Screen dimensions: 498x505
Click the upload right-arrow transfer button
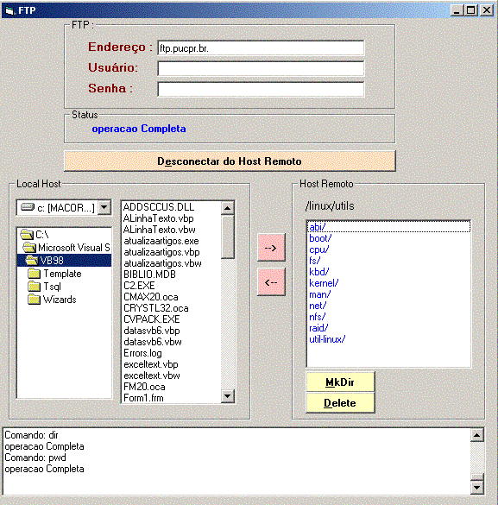(271, 248)
